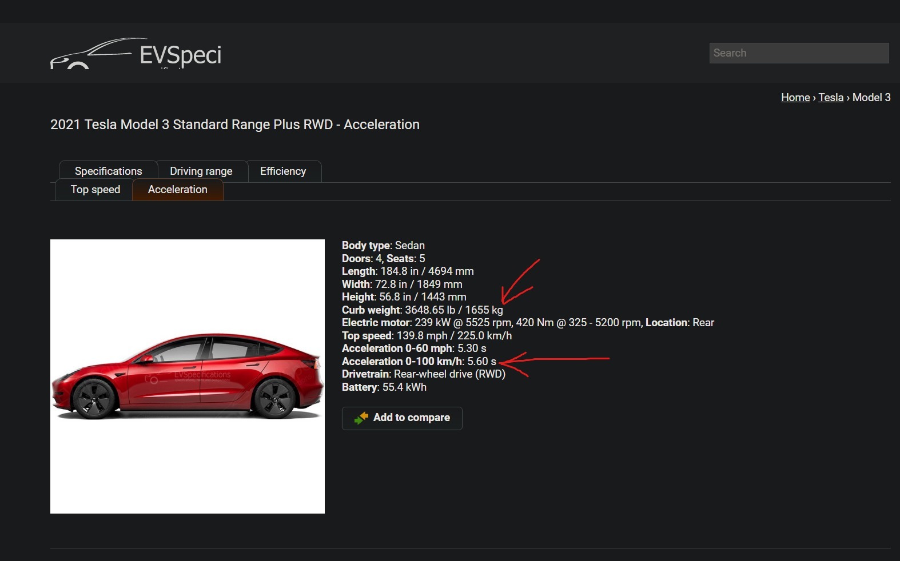
Task: Click the Battery 55.4 kWh line
Action: coord(384,387)
